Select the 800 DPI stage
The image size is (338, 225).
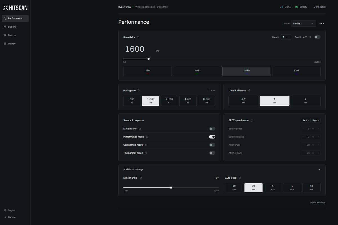point(197,71)
